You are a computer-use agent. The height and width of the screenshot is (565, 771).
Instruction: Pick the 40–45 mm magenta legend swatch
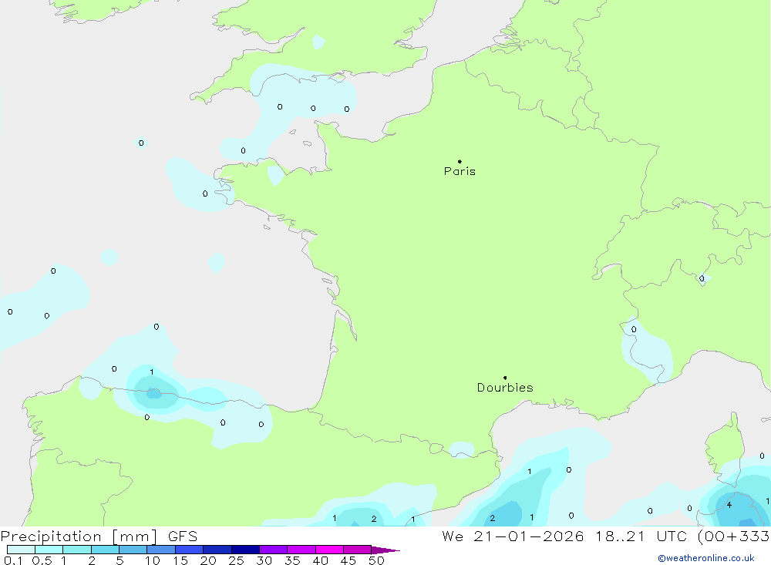coord(329,550)
